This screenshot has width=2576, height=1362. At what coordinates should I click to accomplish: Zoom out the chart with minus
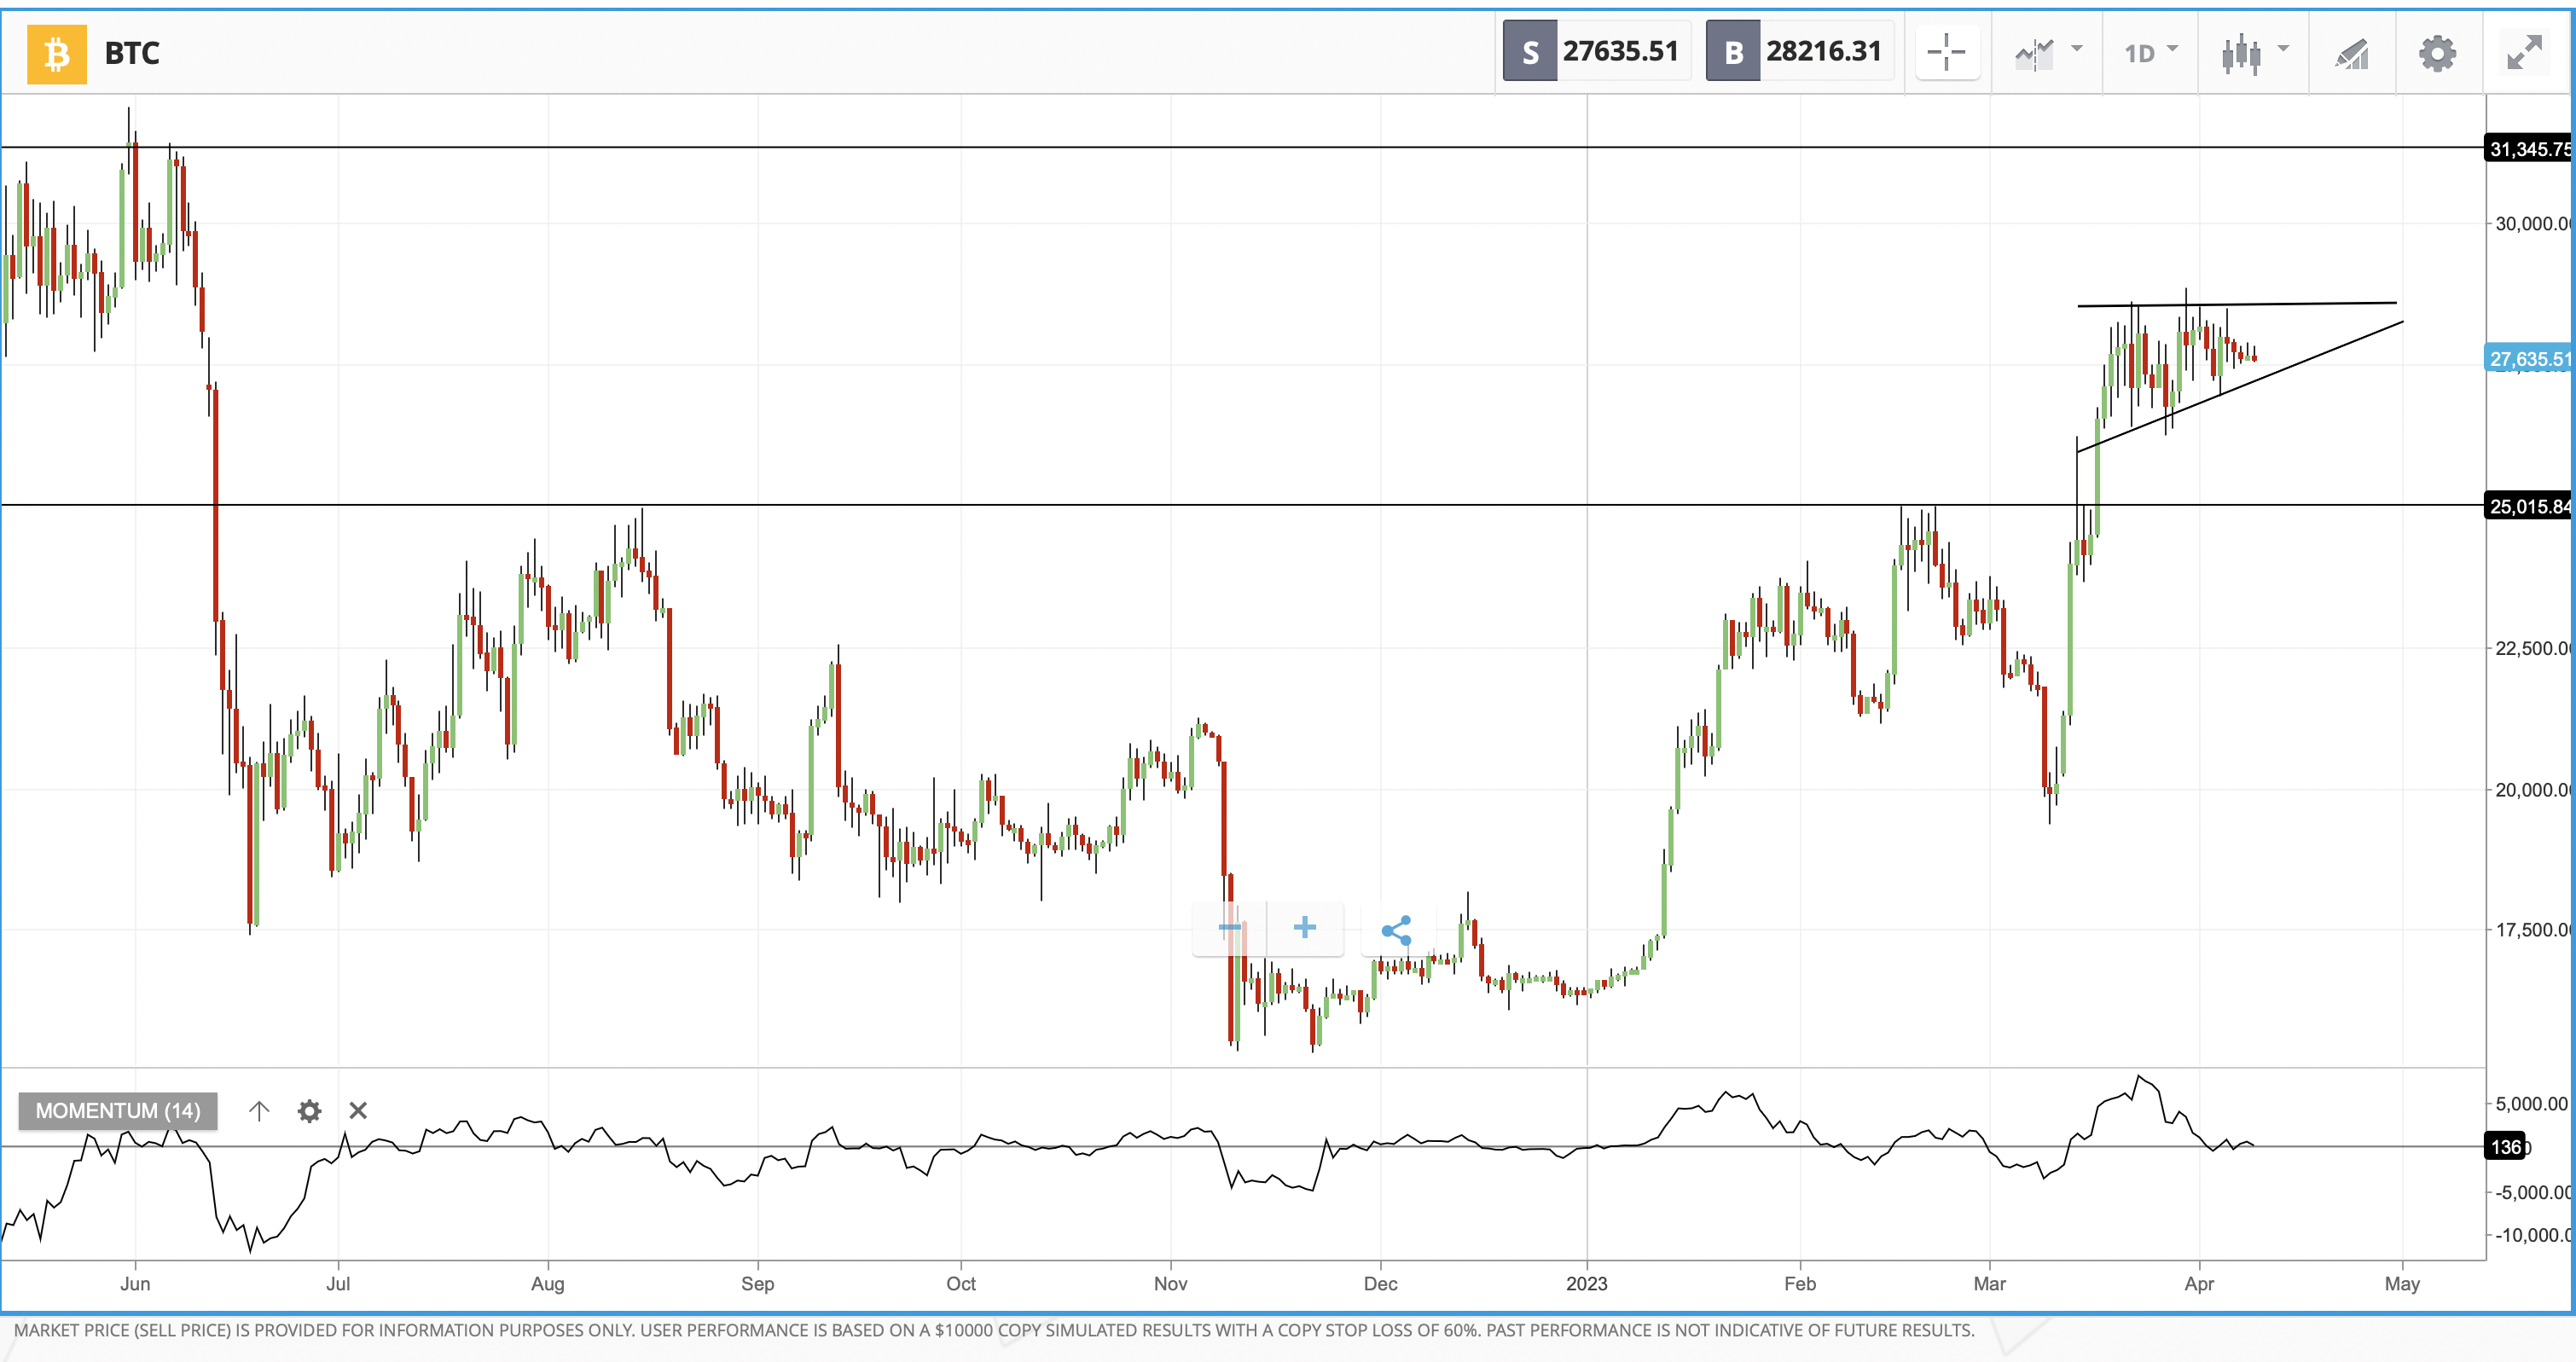point(1230,928)
